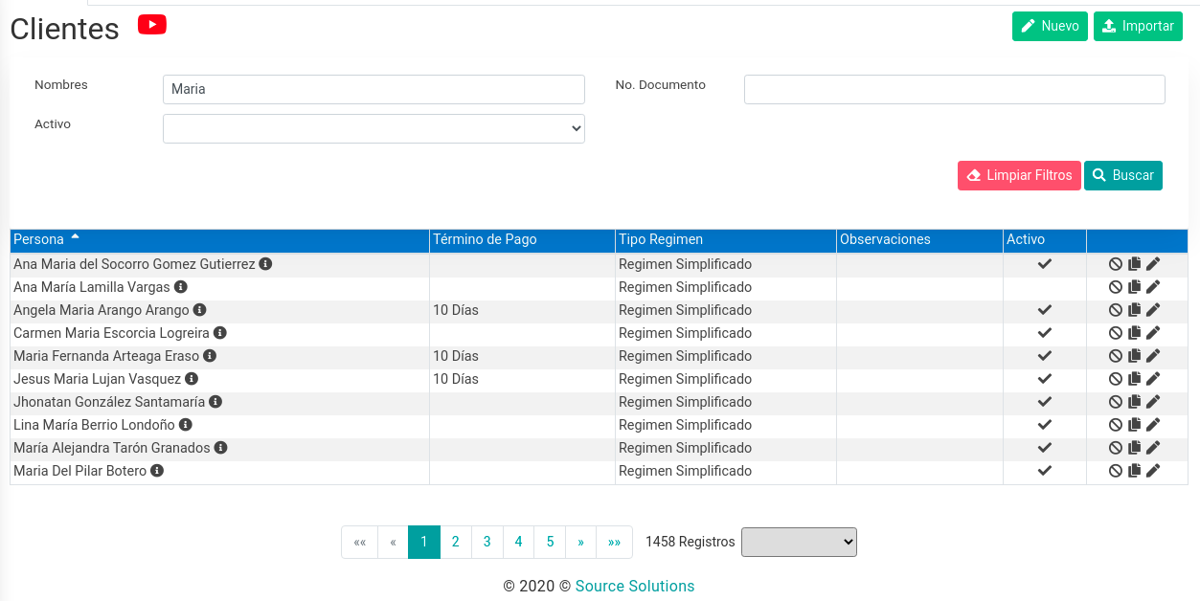
Task: Open the Activo filter dropdown
Action: coord(374,128)
